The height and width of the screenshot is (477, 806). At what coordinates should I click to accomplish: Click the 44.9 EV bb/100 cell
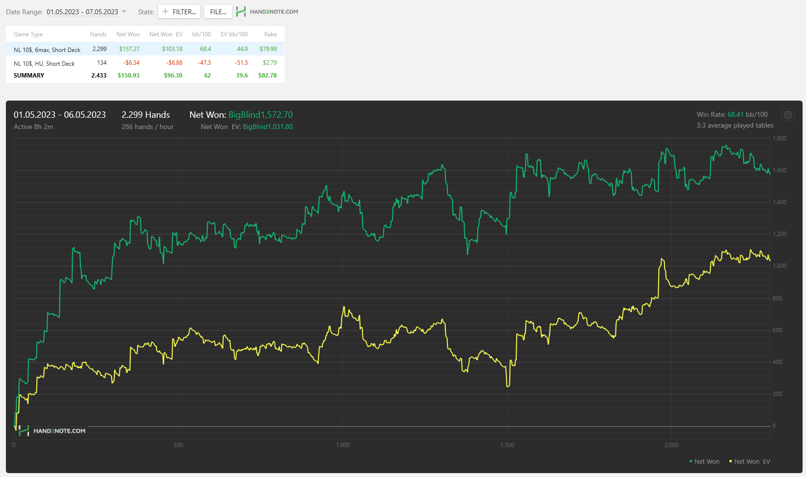pyautogui.click(x=242, y=49)
